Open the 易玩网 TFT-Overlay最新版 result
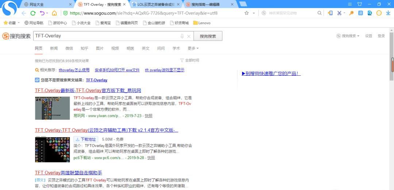The width and height of the screenshot is (394, 190). coord(88,91)
